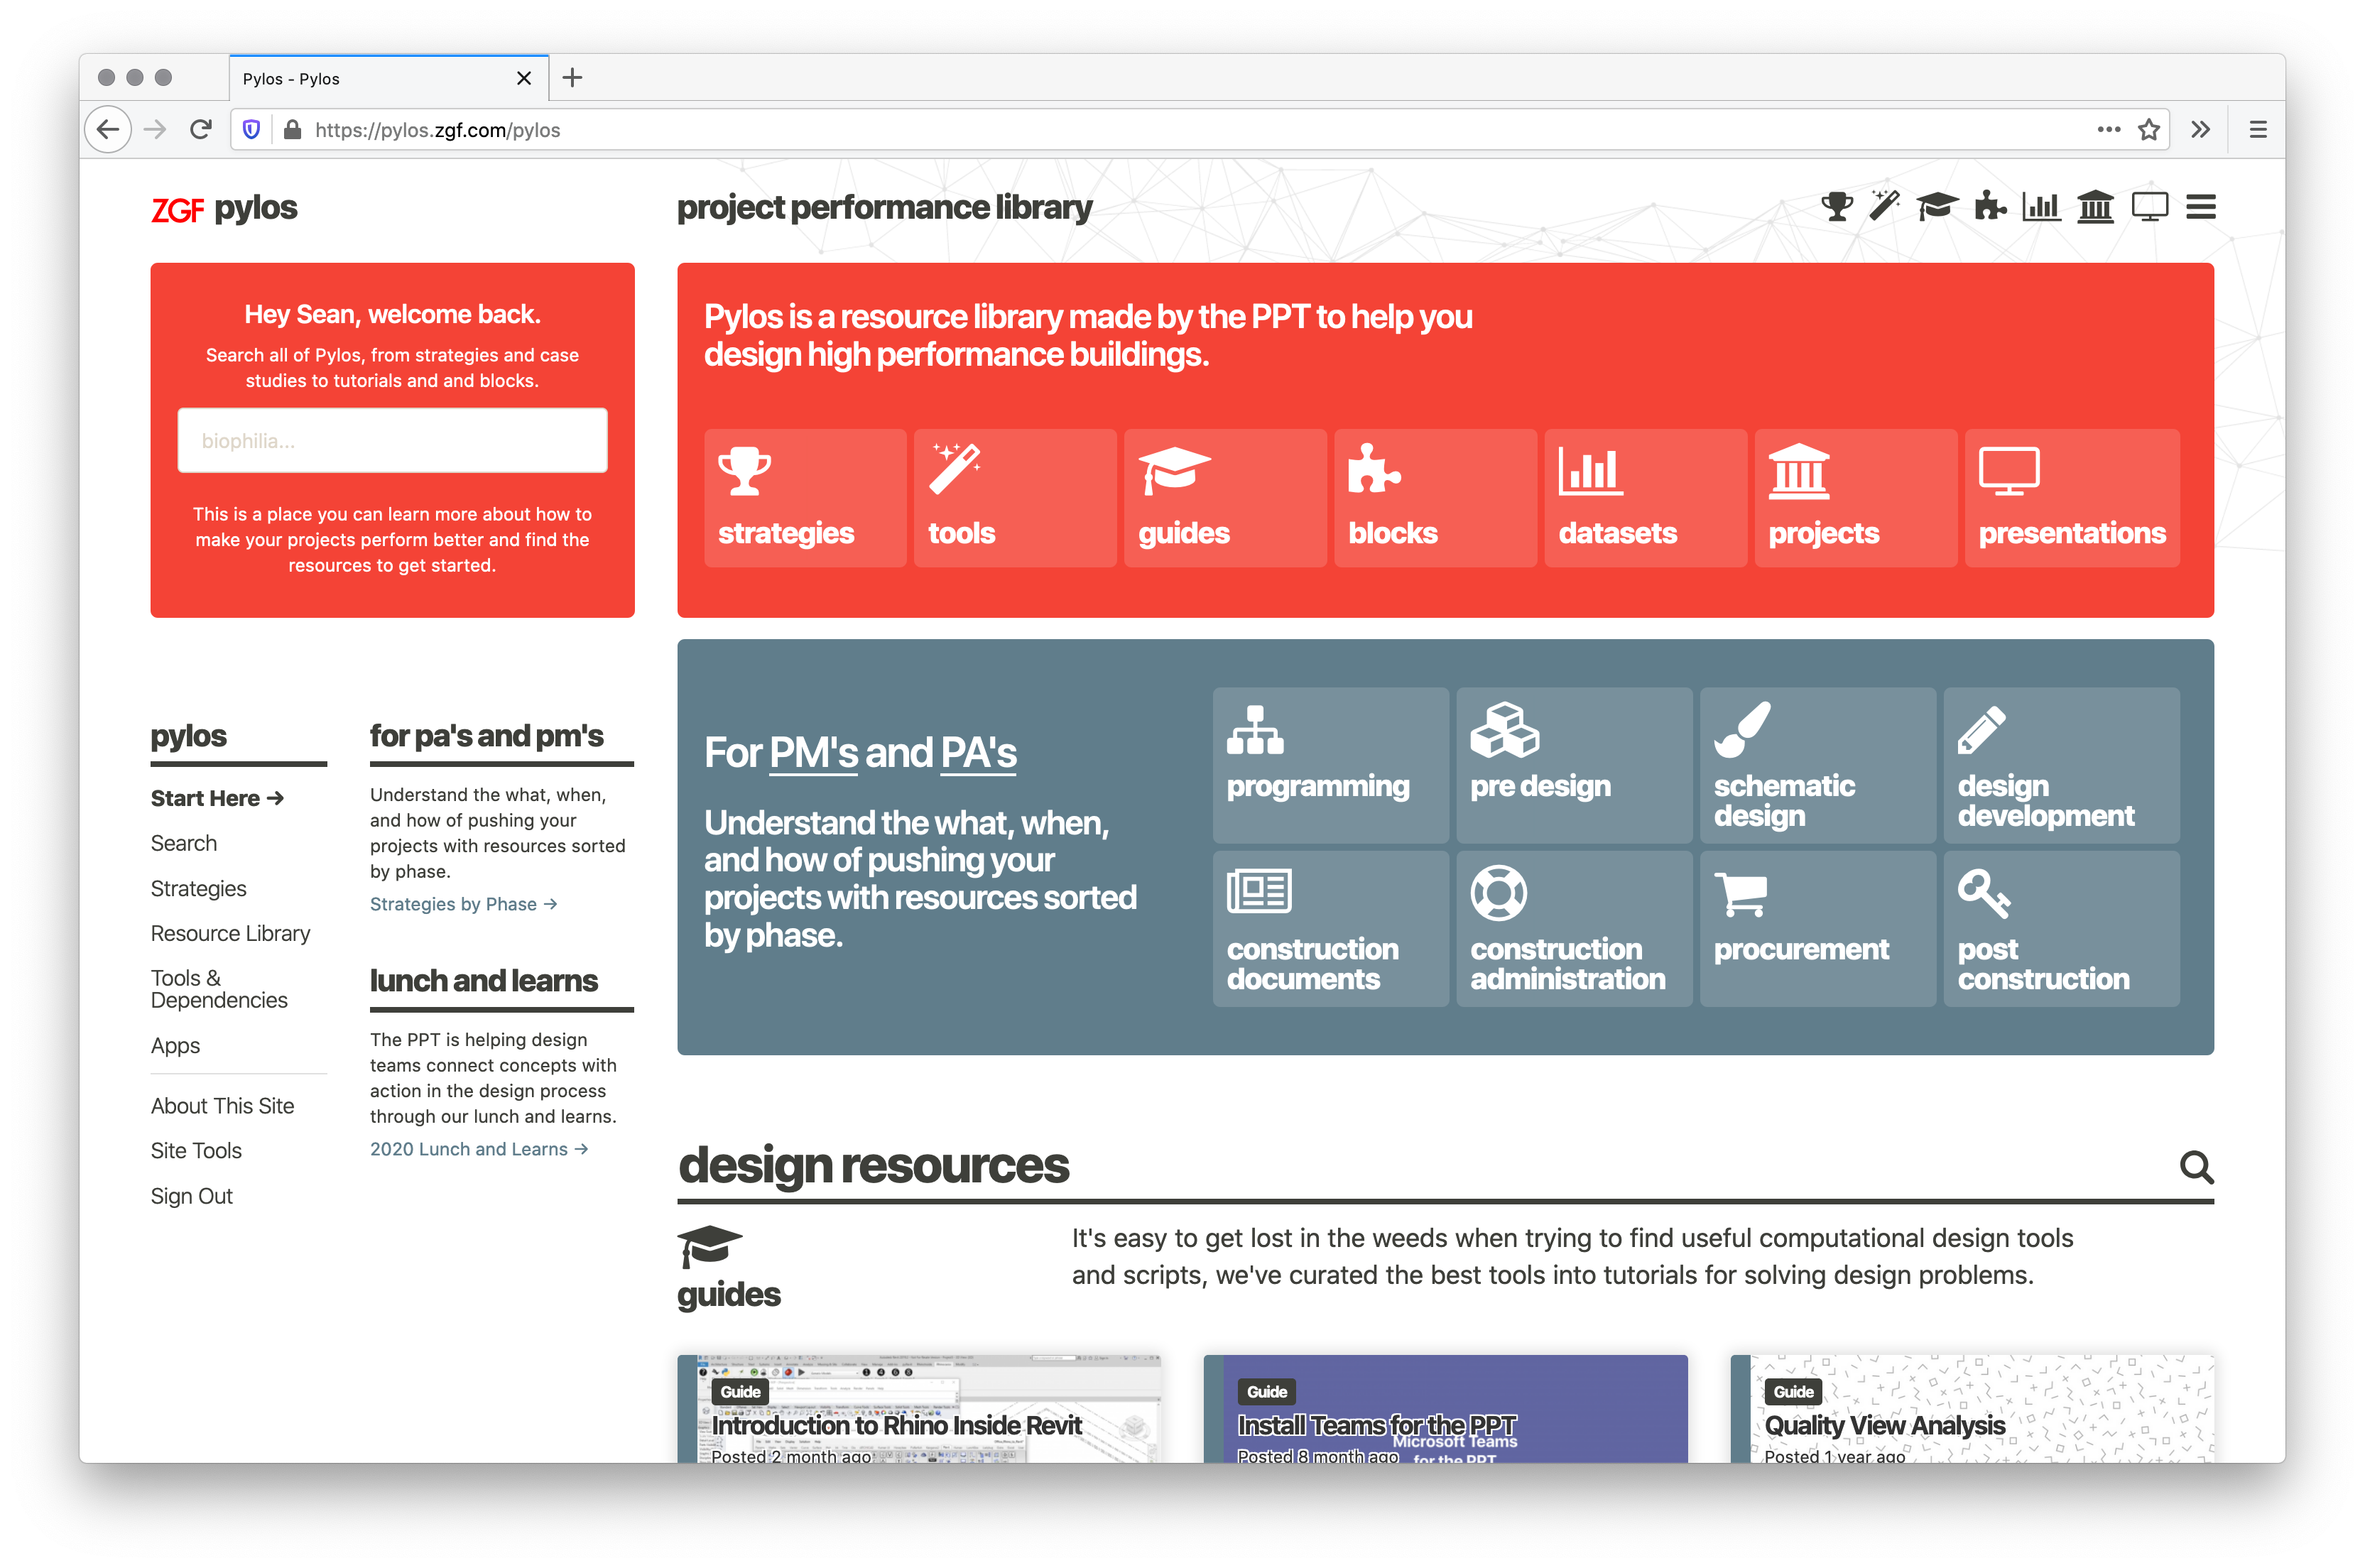The height and width of the screenshot is (1568, 2365).
Task: Open the page actions three-dot menu
Action: pos(2108,130)
